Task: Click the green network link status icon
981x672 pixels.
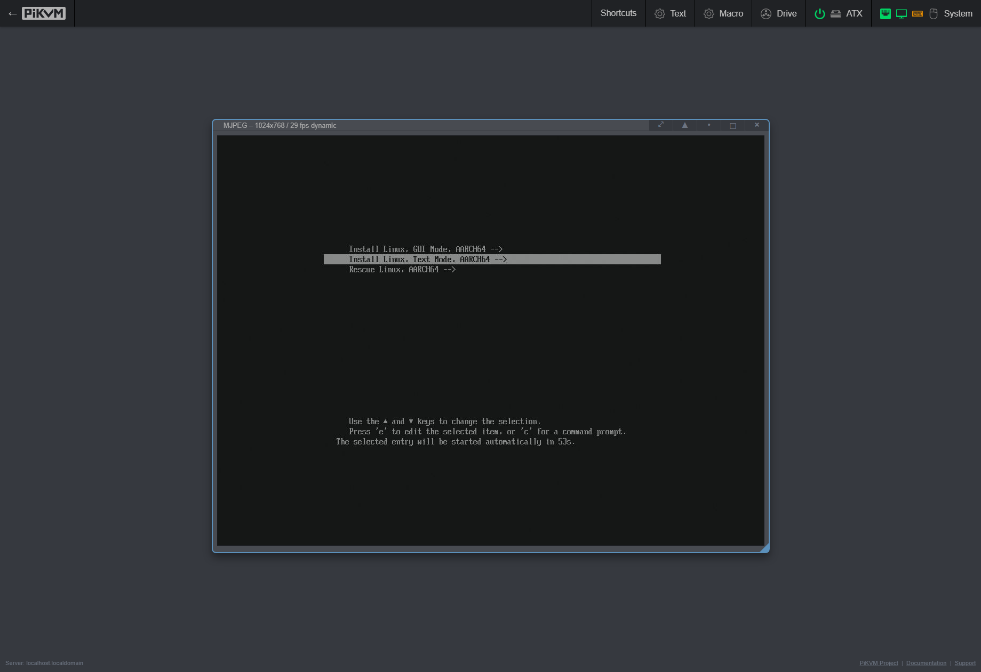Action: click(885, 14)
